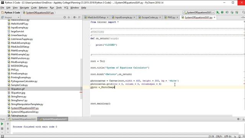Open the Tools menu
Screen dimensions: 245x138
[x=59, y=8]
